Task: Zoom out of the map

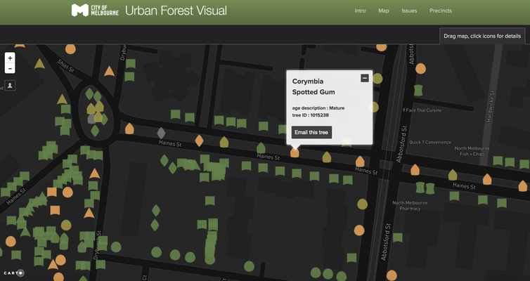Action: click(x=10, y=69)
